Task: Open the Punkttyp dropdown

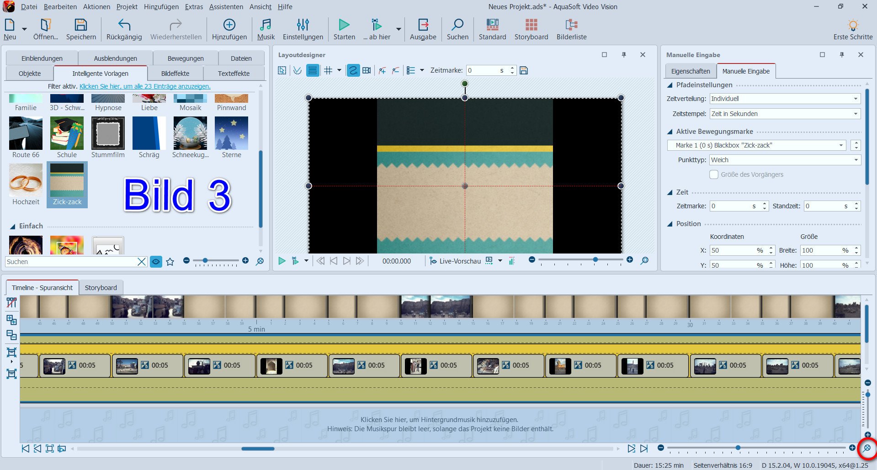Action: pos(785,160)
